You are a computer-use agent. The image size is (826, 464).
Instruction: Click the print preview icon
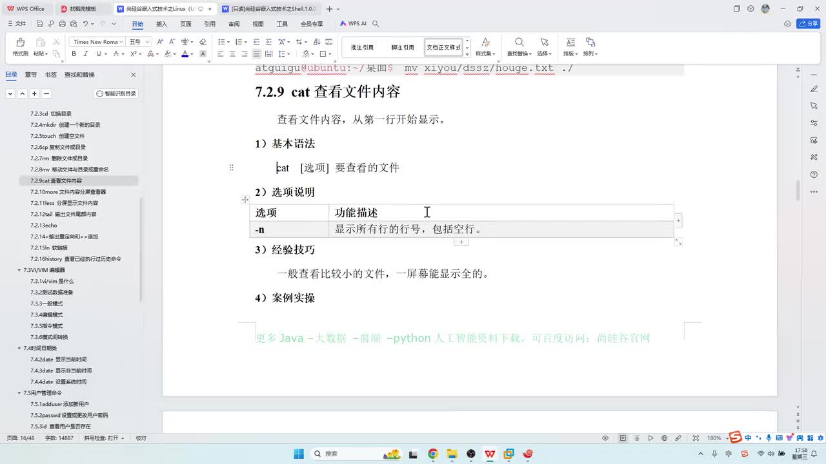[74, 24]
